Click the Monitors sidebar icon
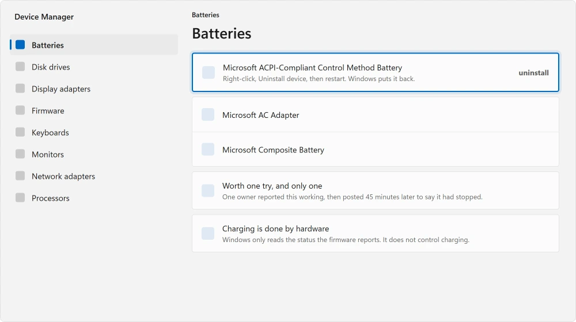The width and height of the screenshot is (576, 322). [20, 154]
